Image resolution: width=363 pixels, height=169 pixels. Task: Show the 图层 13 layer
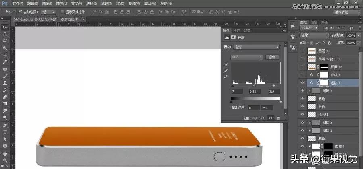pyautogui.click(x=303, y=51)
